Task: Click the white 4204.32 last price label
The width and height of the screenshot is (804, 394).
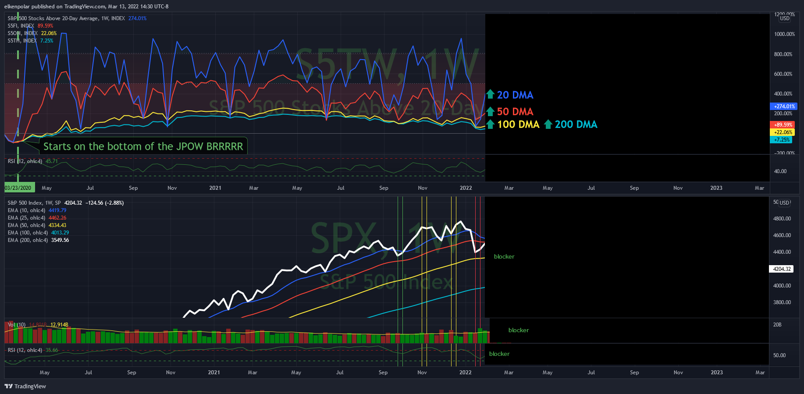Action: 782,269
